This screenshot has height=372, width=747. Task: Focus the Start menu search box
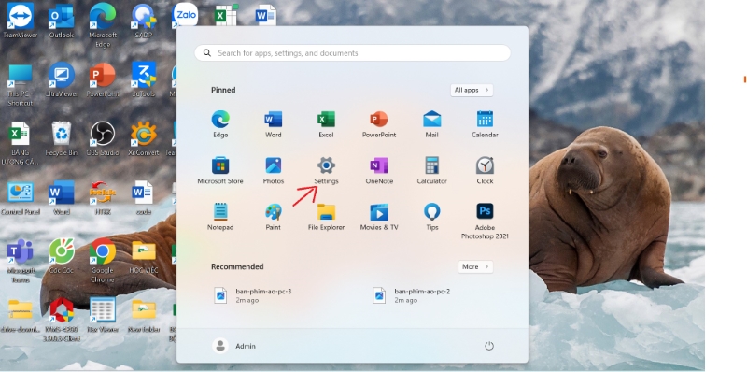(353, 53)
